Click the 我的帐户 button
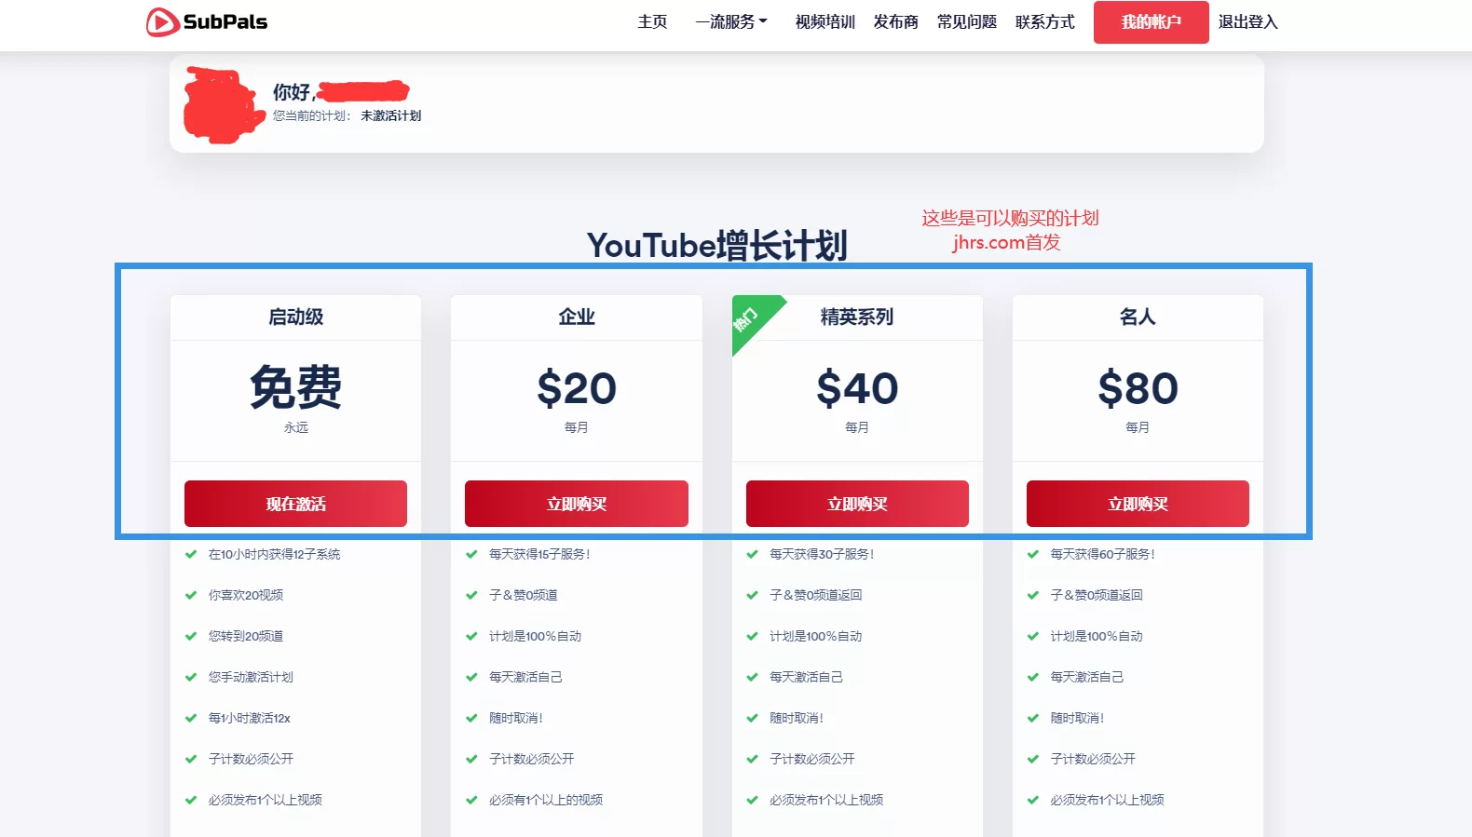 [1151, 21]
